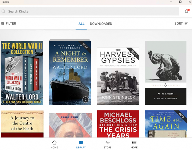The width and height of the screenshot is (192, 150).
Task: Go to HOME in bottom navigation
Action: (54, 144)
